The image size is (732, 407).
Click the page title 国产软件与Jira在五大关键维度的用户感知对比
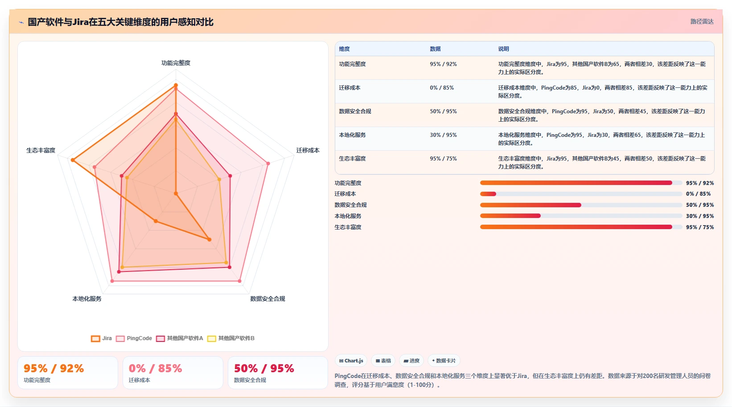pyautogui.click(x=121, y=22)
